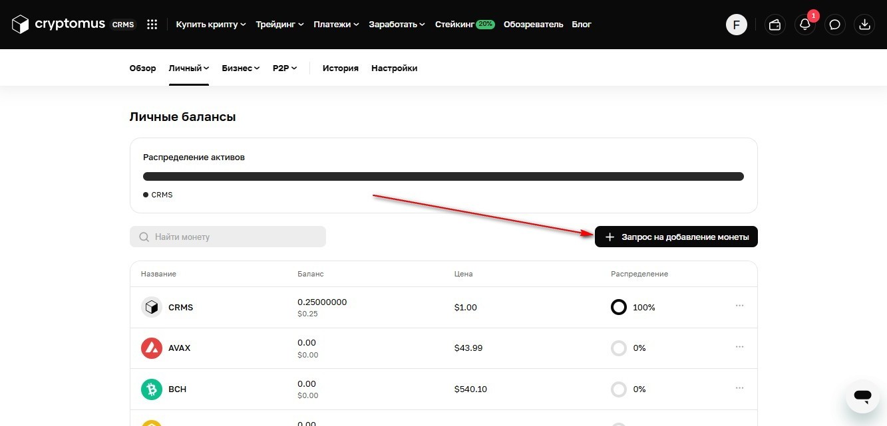Expand the Заработать dropdown
Screen dimensions: 887x426
tap(397, 25)
